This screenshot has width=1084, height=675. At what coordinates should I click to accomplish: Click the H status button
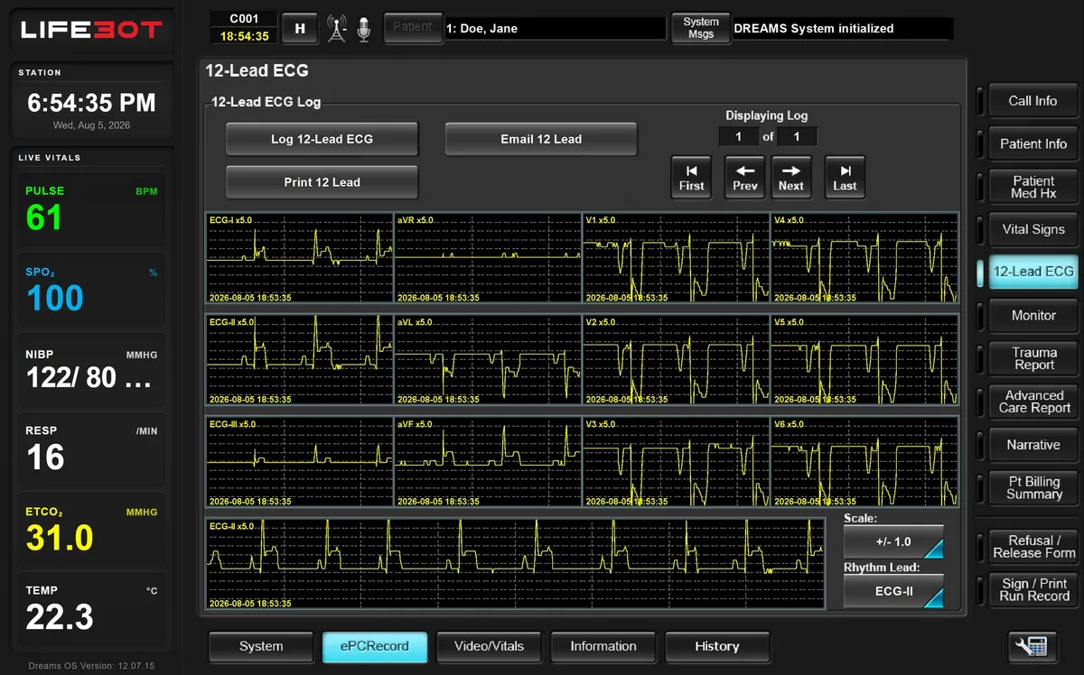(299, 29)
